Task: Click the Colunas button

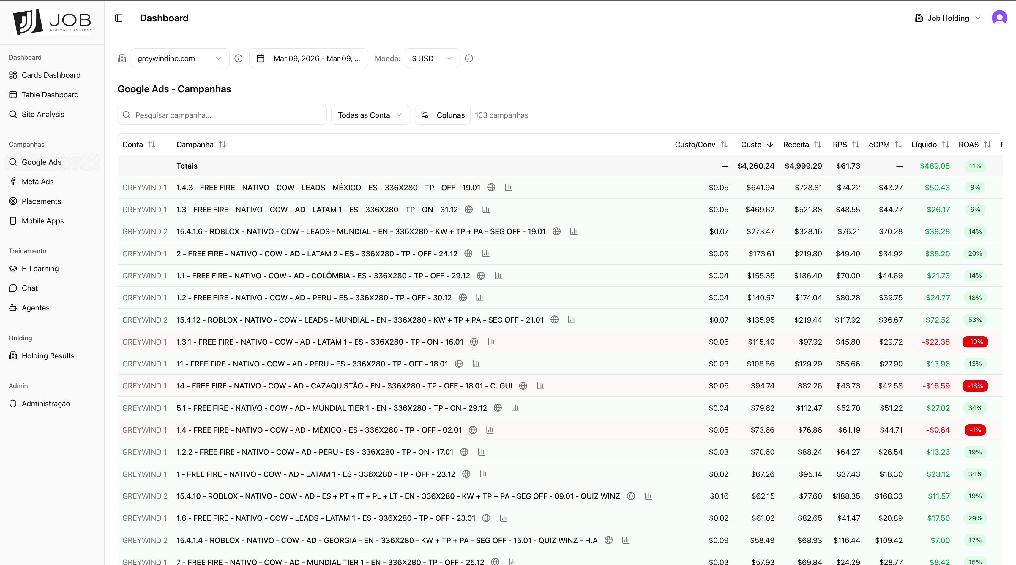Action: 442,115
